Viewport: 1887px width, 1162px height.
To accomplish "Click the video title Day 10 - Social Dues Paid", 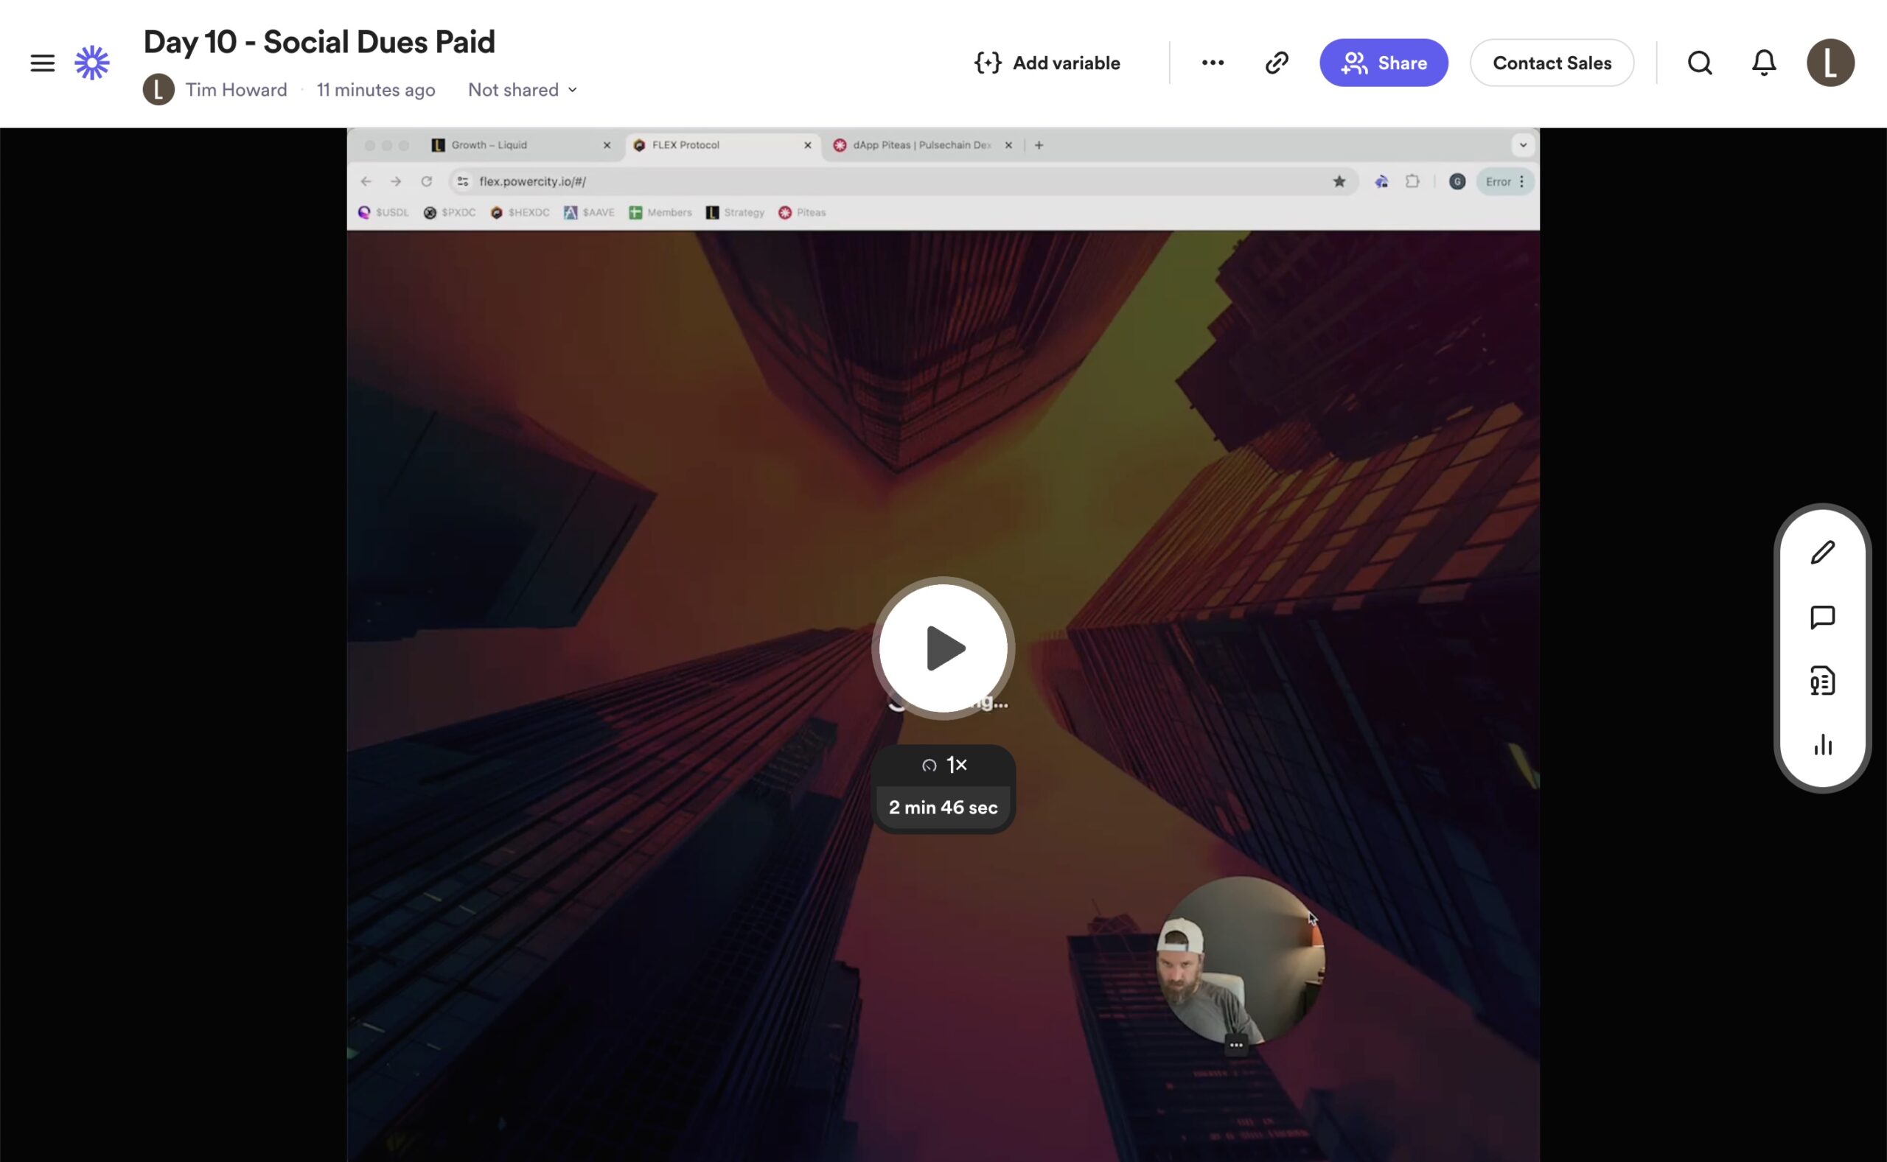I will point(319,42).
